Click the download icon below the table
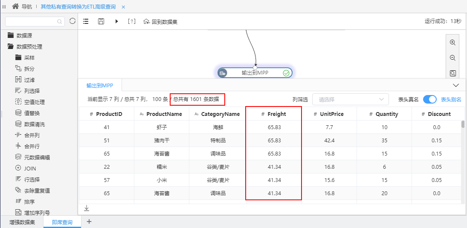This screenshot has width=467, height=228. tap(87, 208)
